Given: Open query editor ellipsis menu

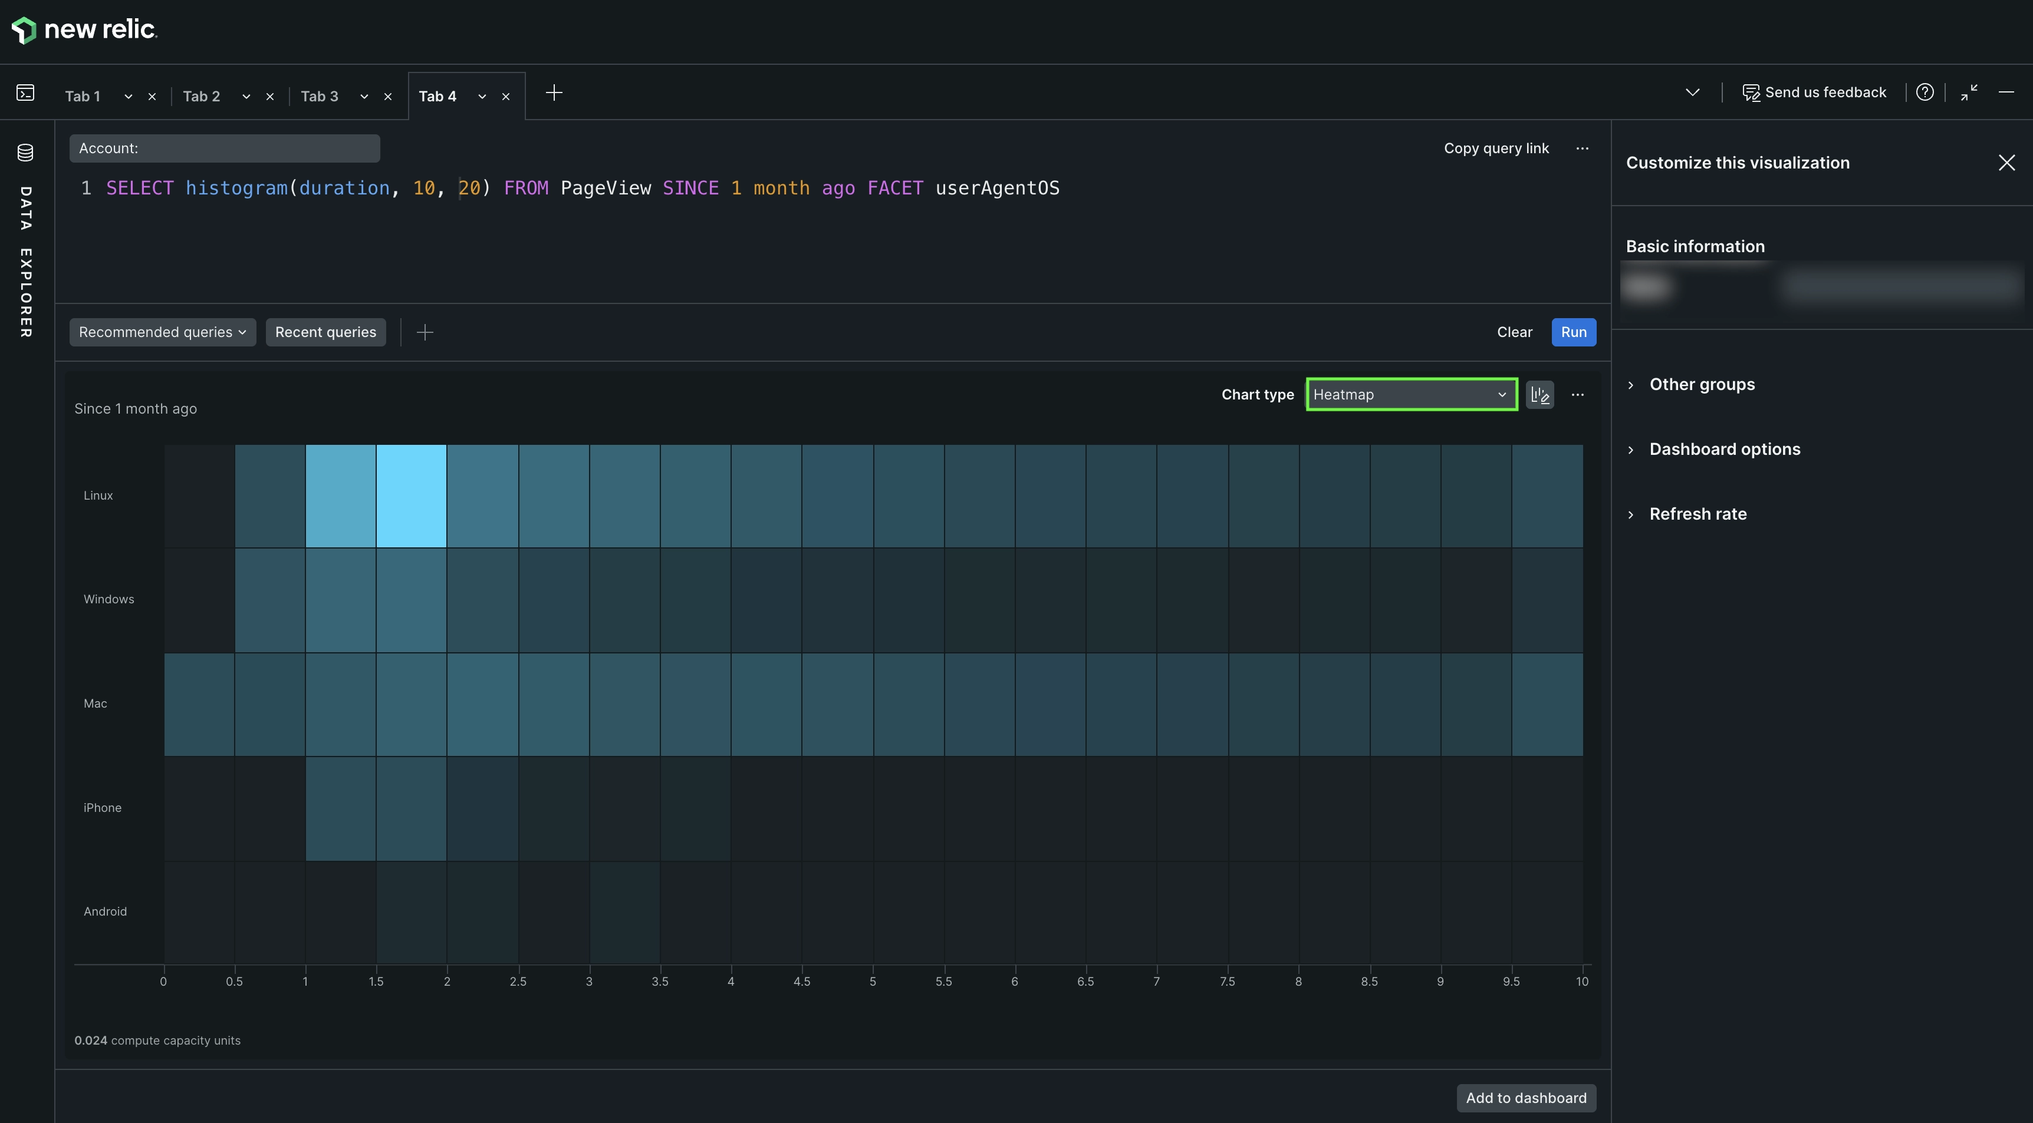Looking at the screenshot, I should point(1583,148).
